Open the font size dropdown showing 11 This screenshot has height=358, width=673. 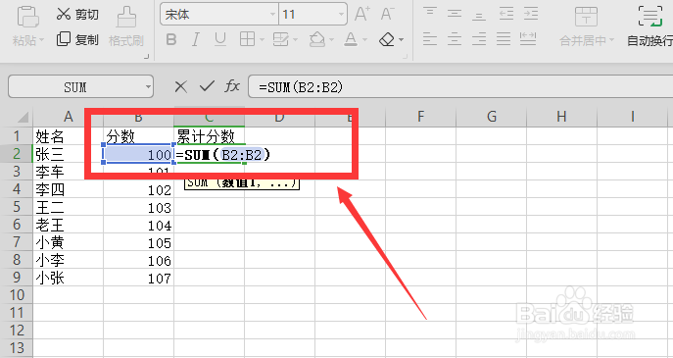[341, 14]
